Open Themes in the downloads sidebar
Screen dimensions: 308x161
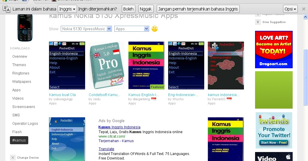[x=19, y=65]
